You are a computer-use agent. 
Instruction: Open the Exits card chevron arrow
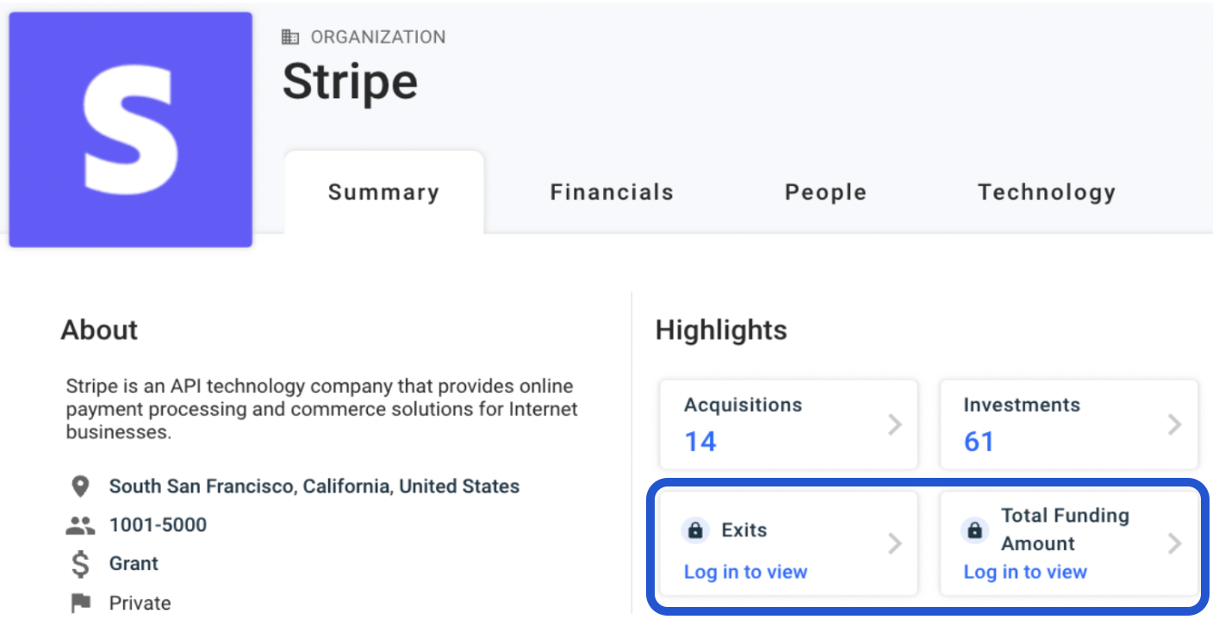pyautogui.click(x=895, y=543)
